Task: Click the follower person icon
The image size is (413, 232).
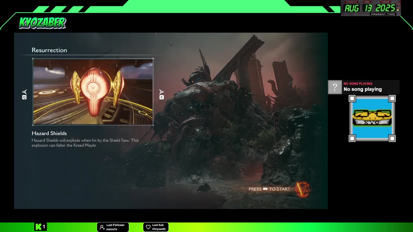Action: point(102,227)
